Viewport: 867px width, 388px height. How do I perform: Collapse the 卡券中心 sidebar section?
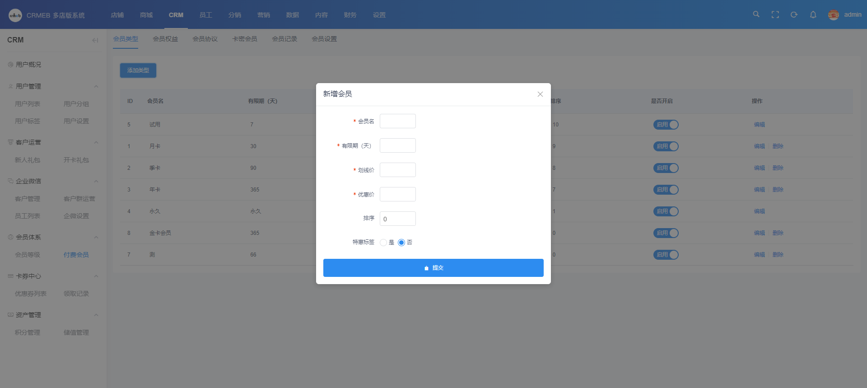(x=96, y=276)
